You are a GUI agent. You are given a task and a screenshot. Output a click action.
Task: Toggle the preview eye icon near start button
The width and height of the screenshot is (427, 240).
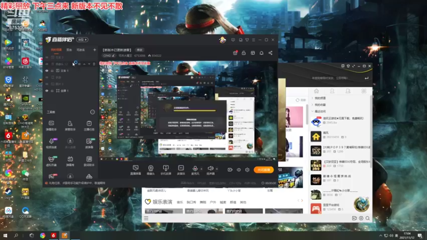(x=239, y=170)
